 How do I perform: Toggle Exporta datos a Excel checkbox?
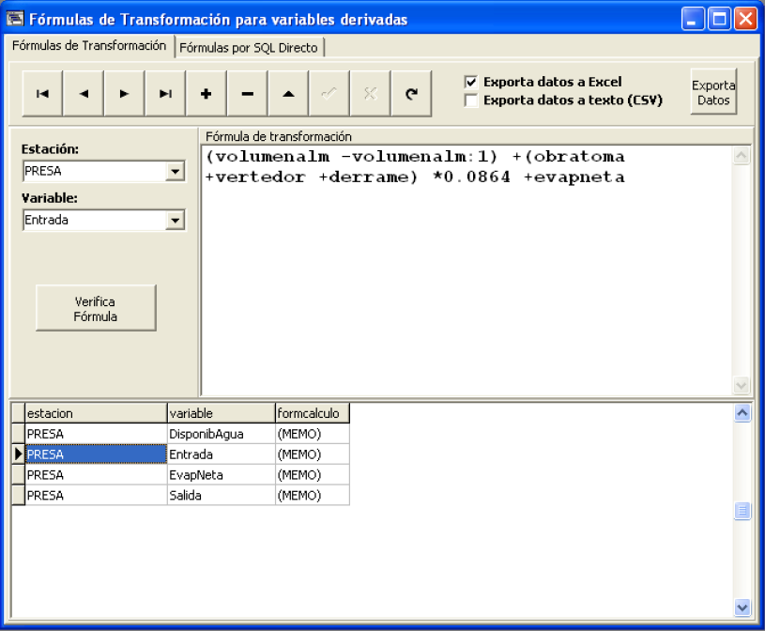(x=471, y=83)
